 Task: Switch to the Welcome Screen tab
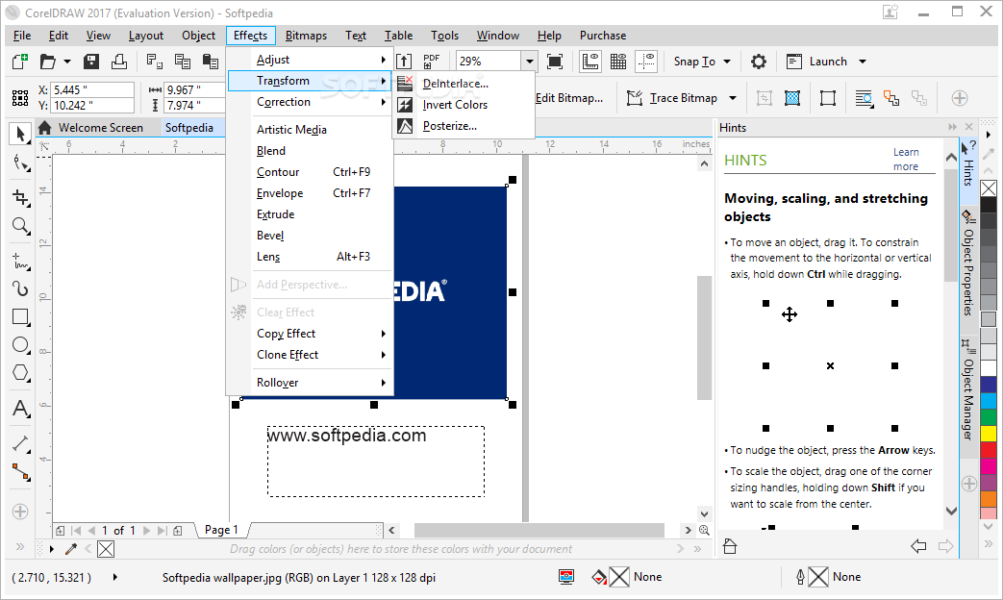click(x=100, y=127)
